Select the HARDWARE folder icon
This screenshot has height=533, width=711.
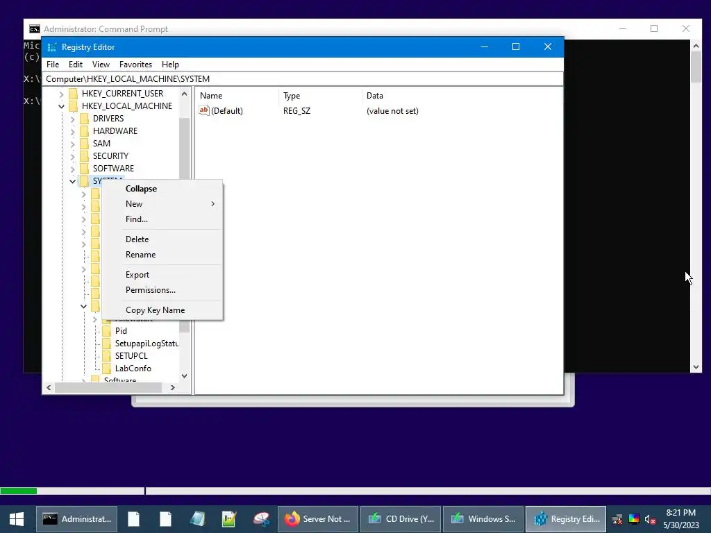click(x=84, y=131)
